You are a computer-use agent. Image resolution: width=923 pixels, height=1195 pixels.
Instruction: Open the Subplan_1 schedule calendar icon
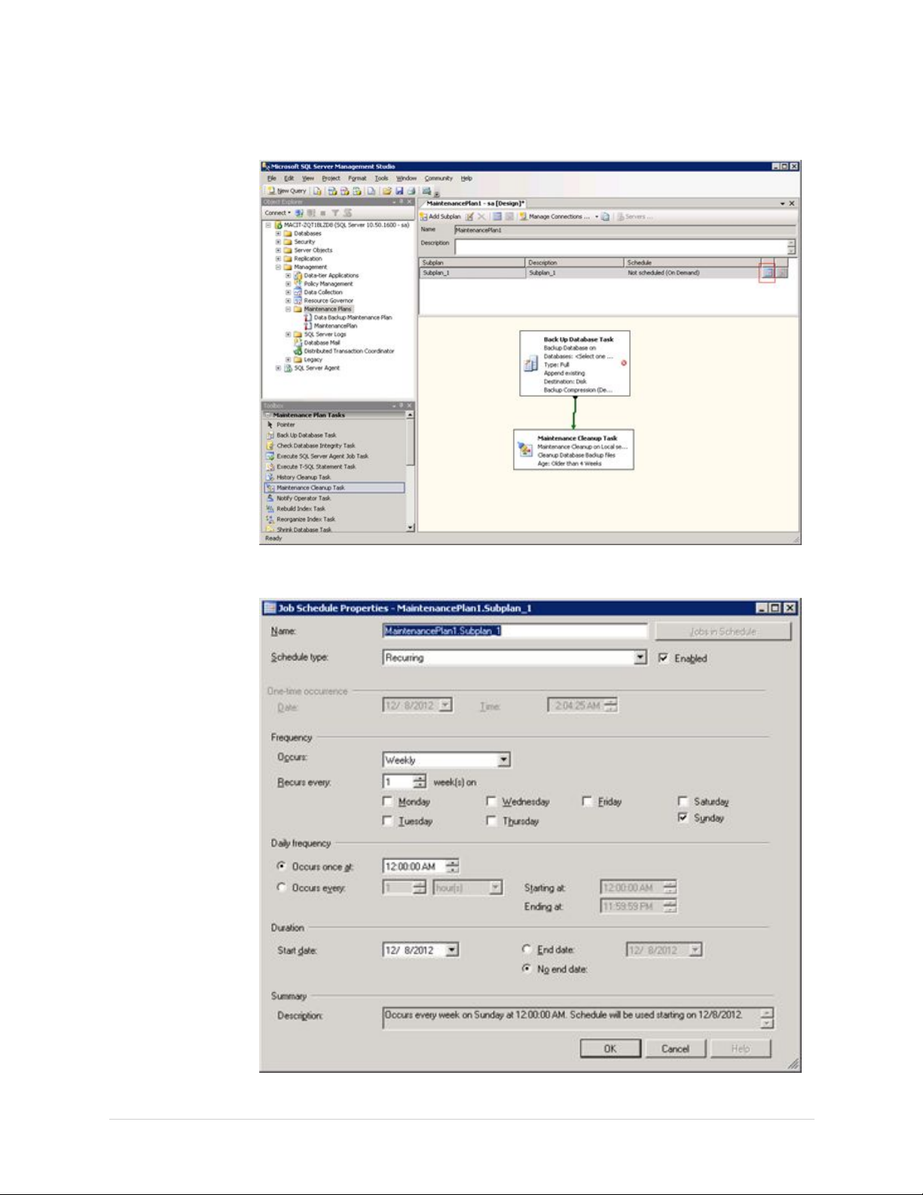coord(767,273)
